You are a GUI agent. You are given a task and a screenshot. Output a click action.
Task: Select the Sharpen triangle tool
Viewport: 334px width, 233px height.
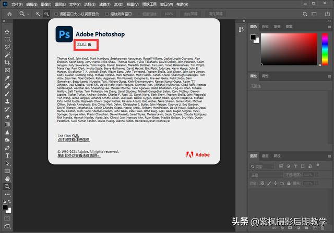[7, 133]
